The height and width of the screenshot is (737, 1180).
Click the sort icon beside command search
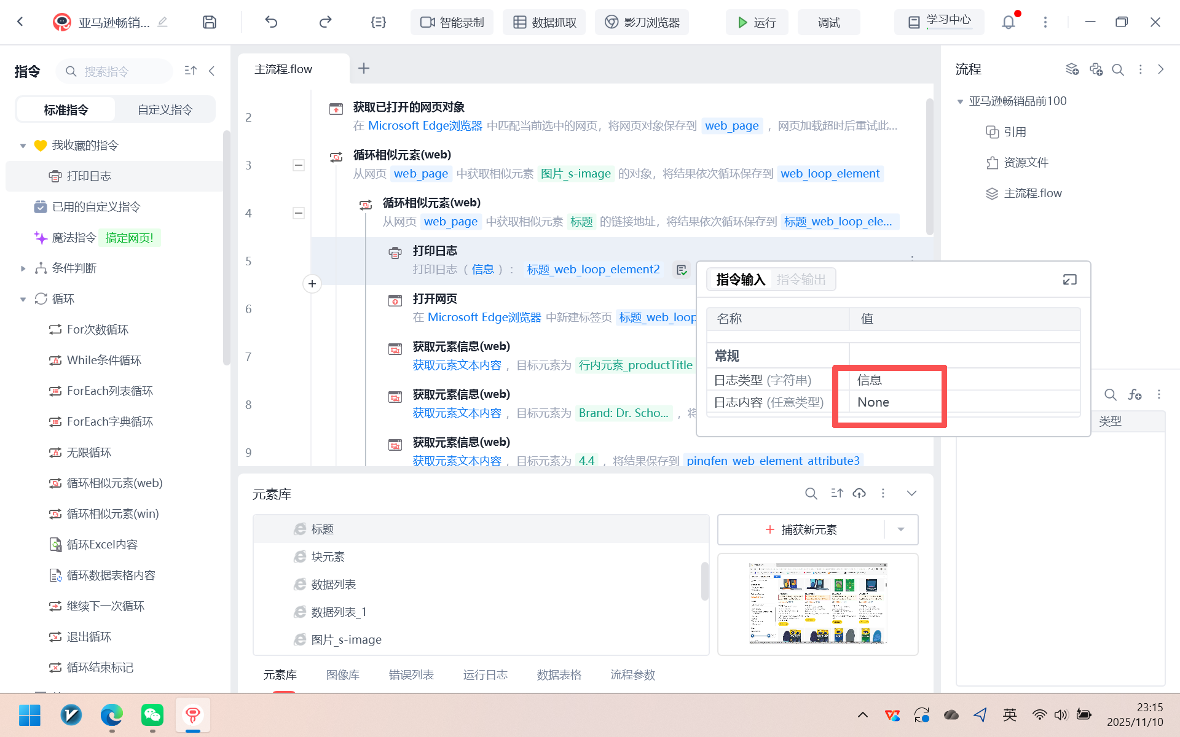(191, 71)
